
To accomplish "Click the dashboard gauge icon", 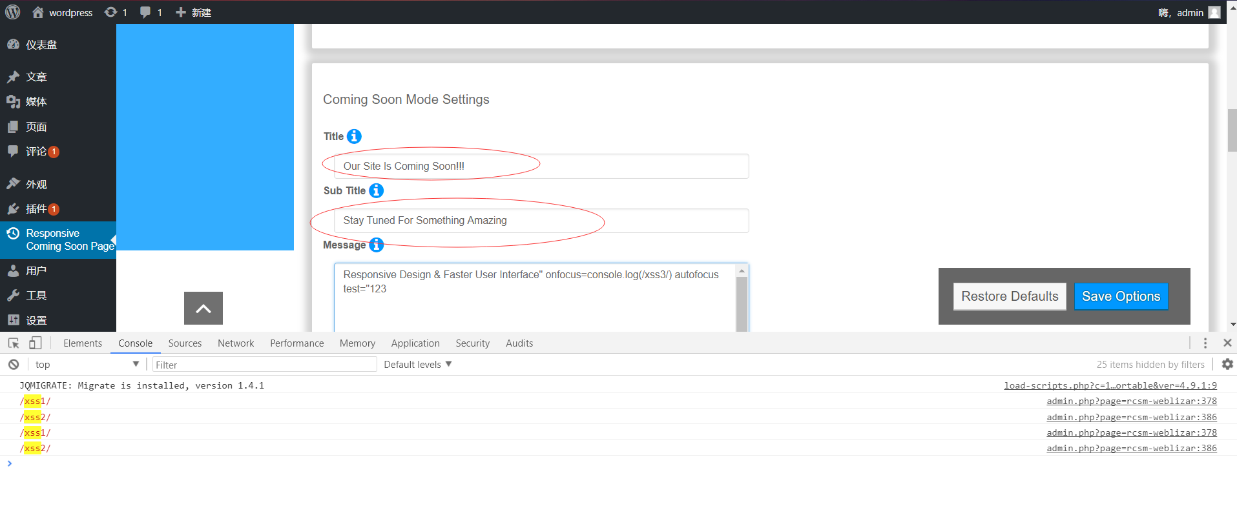I will [13, 45].
